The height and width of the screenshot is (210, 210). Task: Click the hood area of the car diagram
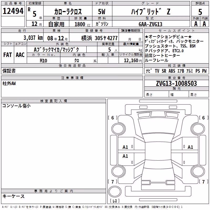pyautogui.click(x=158, y=126)
